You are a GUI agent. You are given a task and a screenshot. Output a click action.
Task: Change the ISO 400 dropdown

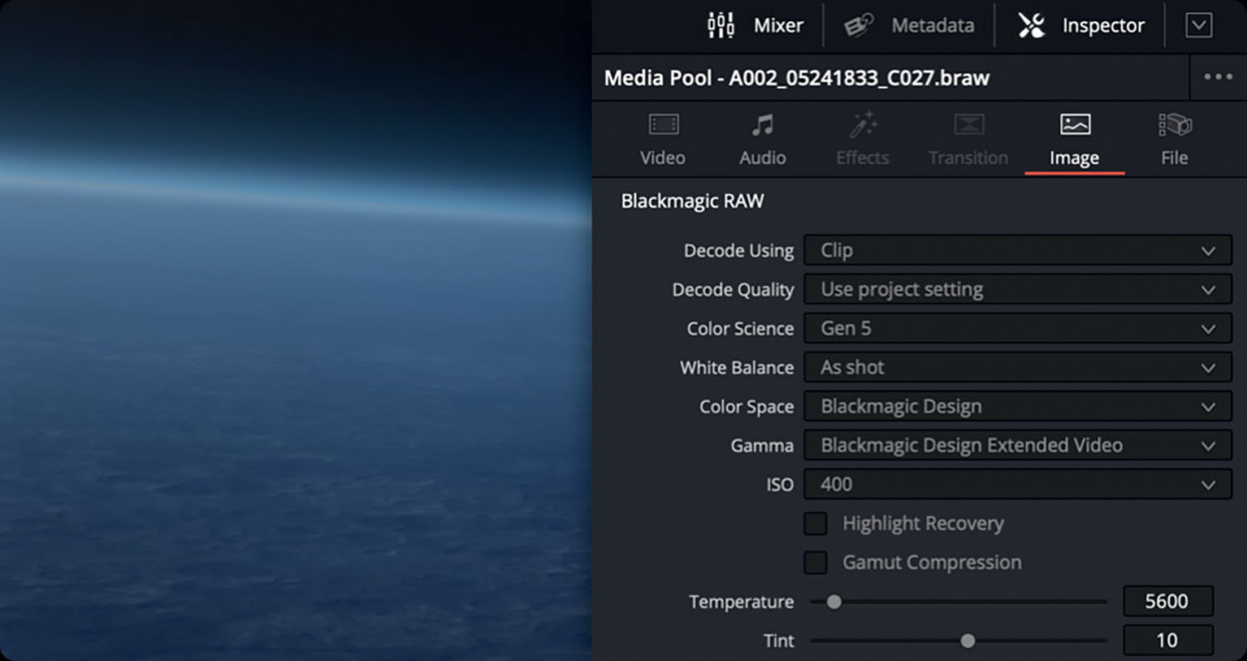pos(1017,485)
